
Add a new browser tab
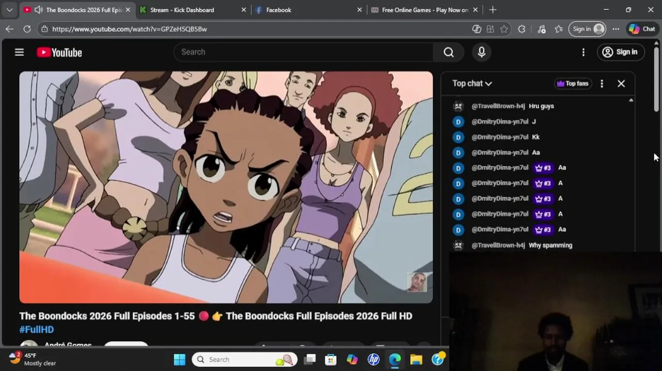click(492, 10)
